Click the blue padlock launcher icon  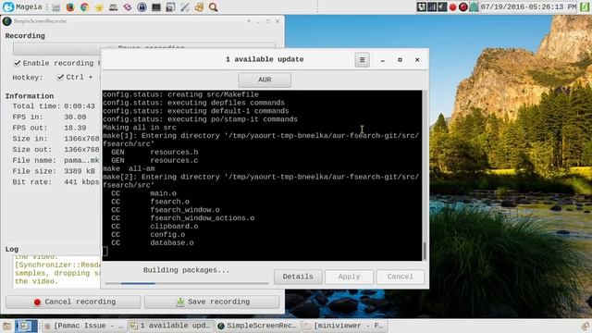point(142,7)
